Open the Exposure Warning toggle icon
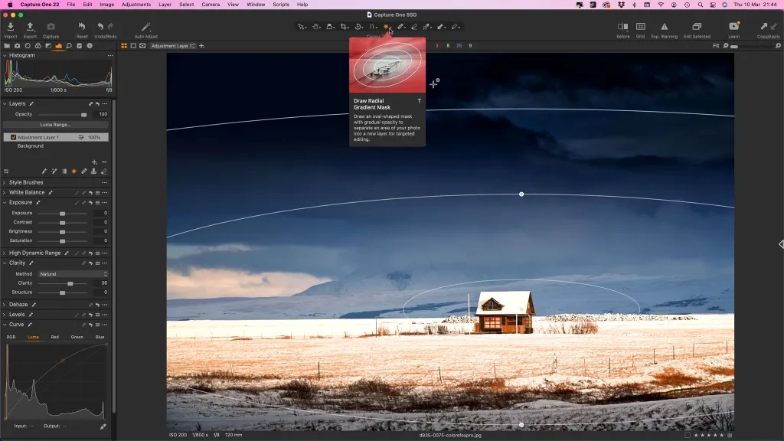The height and width of the screenshot is (441, 784). (x=664, y=28)
